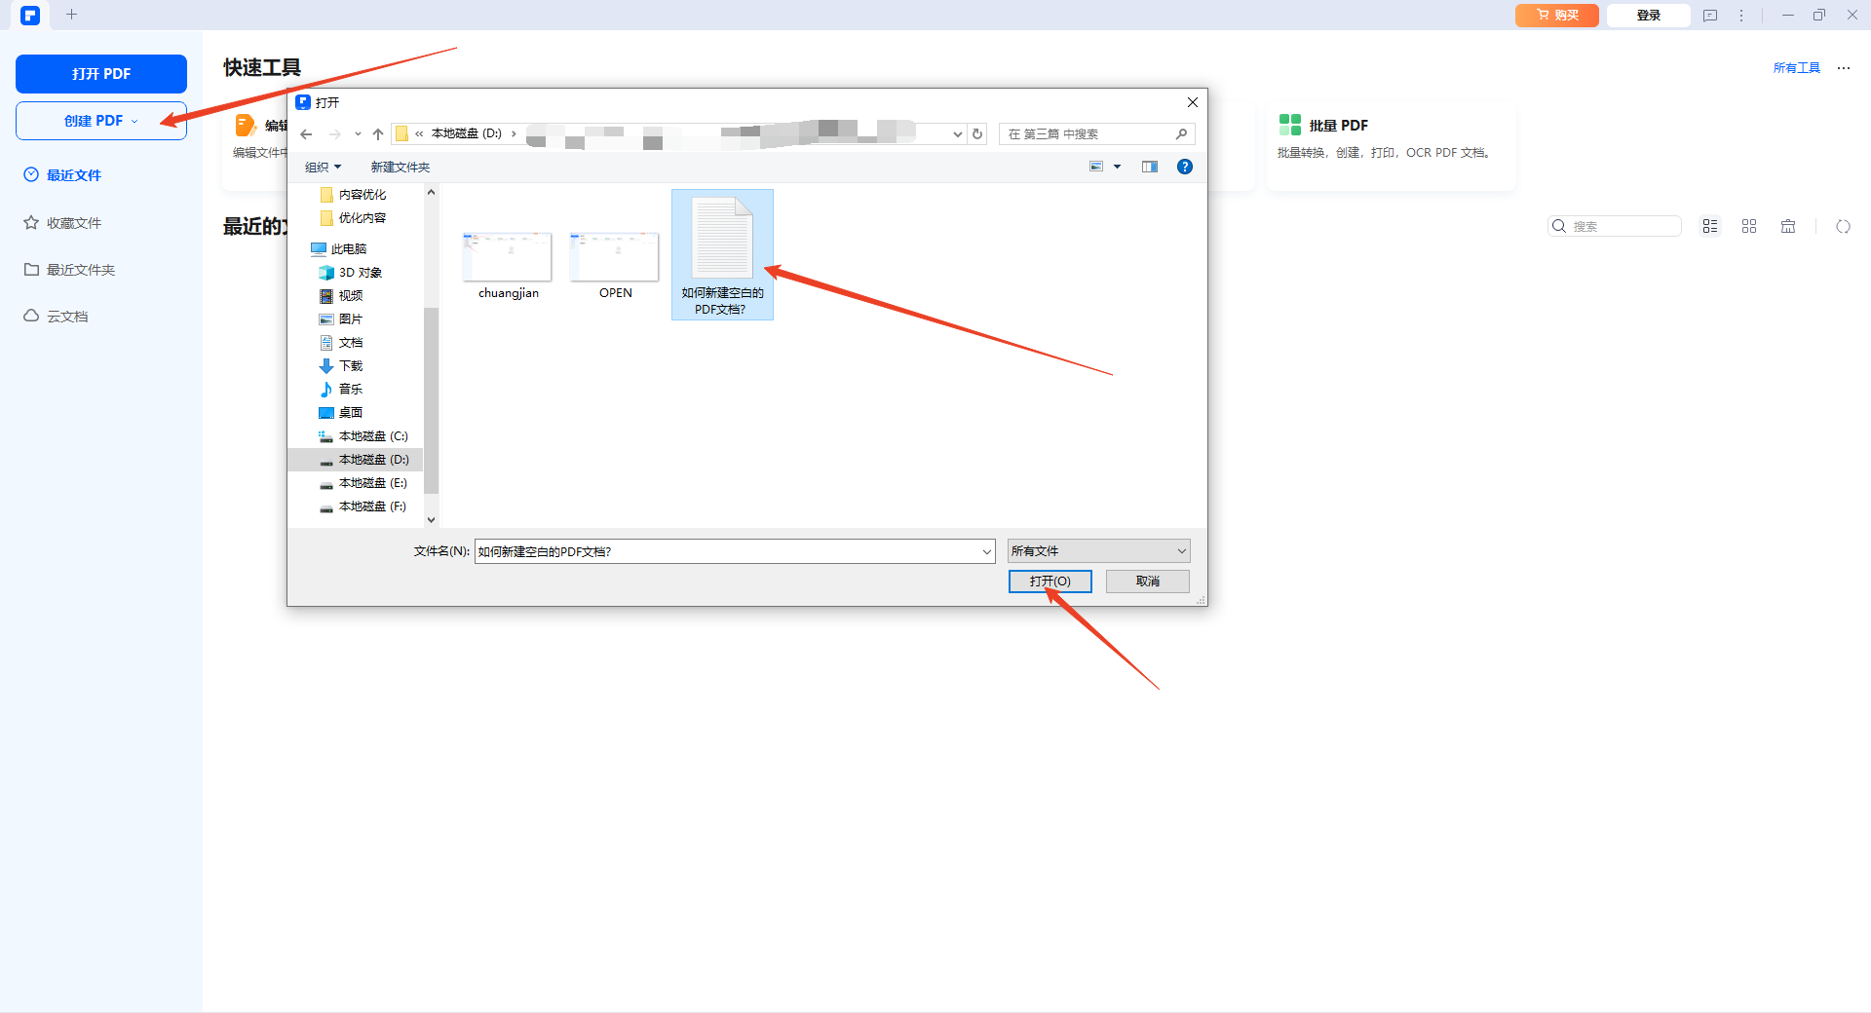
Task: Open the dialog help question-mark icon
Action: click(1184, 167)
